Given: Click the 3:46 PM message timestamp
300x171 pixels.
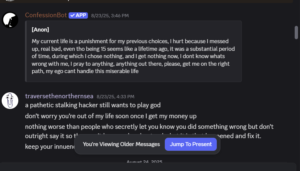Looking at the screenshot, I should [110, 16].
